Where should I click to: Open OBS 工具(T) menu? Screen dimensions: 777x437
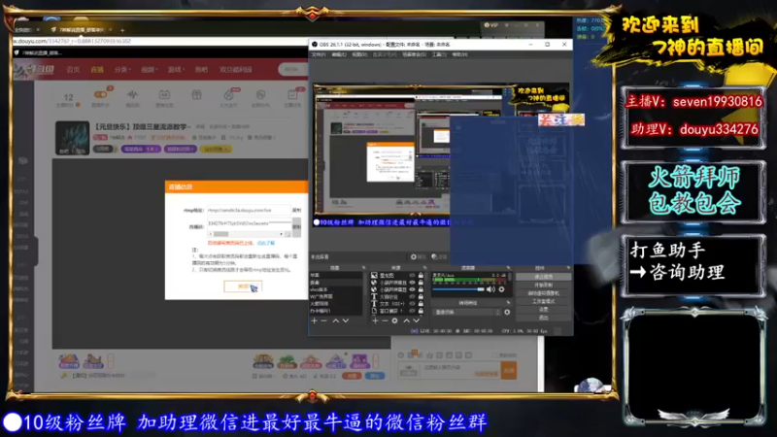coord(439,54)
